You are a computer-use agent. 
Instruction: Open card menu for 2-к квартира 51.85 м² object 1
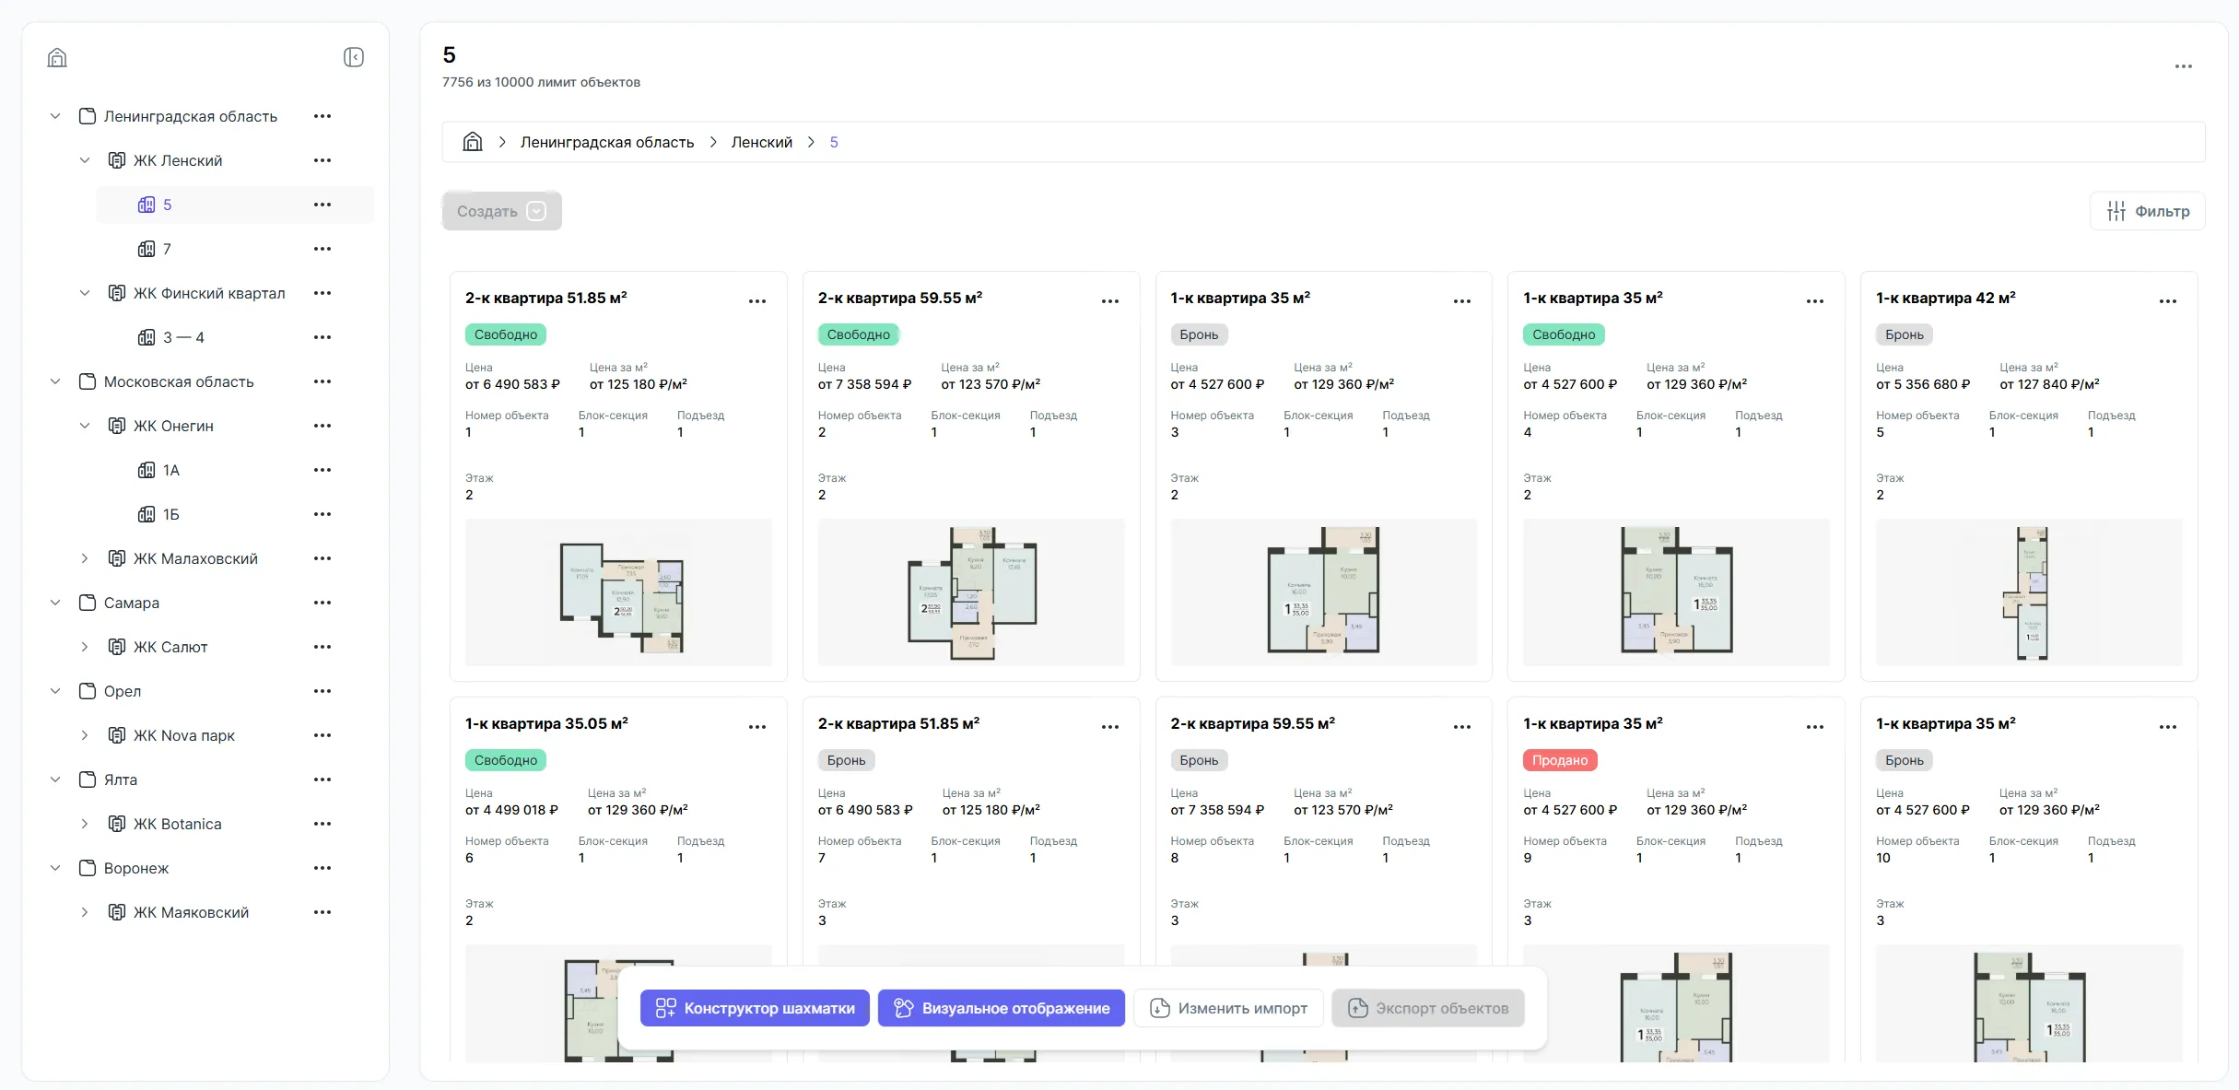(757, 301)
